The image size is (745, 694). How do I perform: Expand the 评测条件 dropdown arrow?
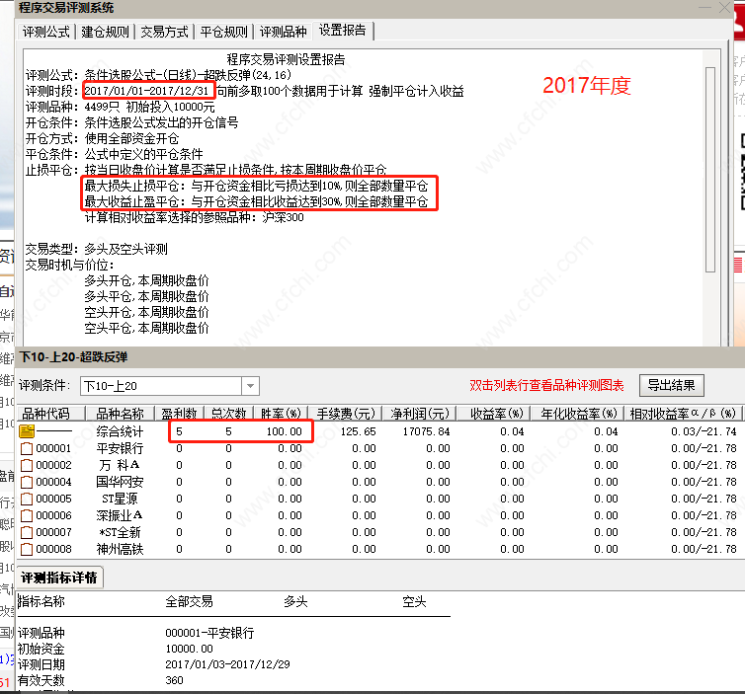[250, 386]
